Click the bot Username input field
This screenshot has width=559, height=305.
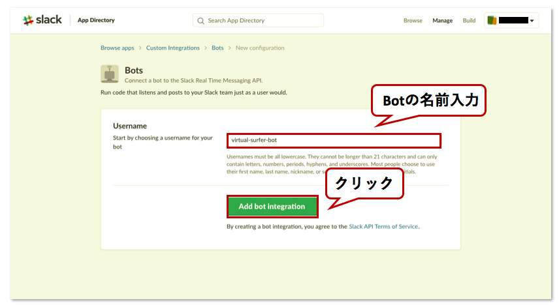tap(334, 141)
